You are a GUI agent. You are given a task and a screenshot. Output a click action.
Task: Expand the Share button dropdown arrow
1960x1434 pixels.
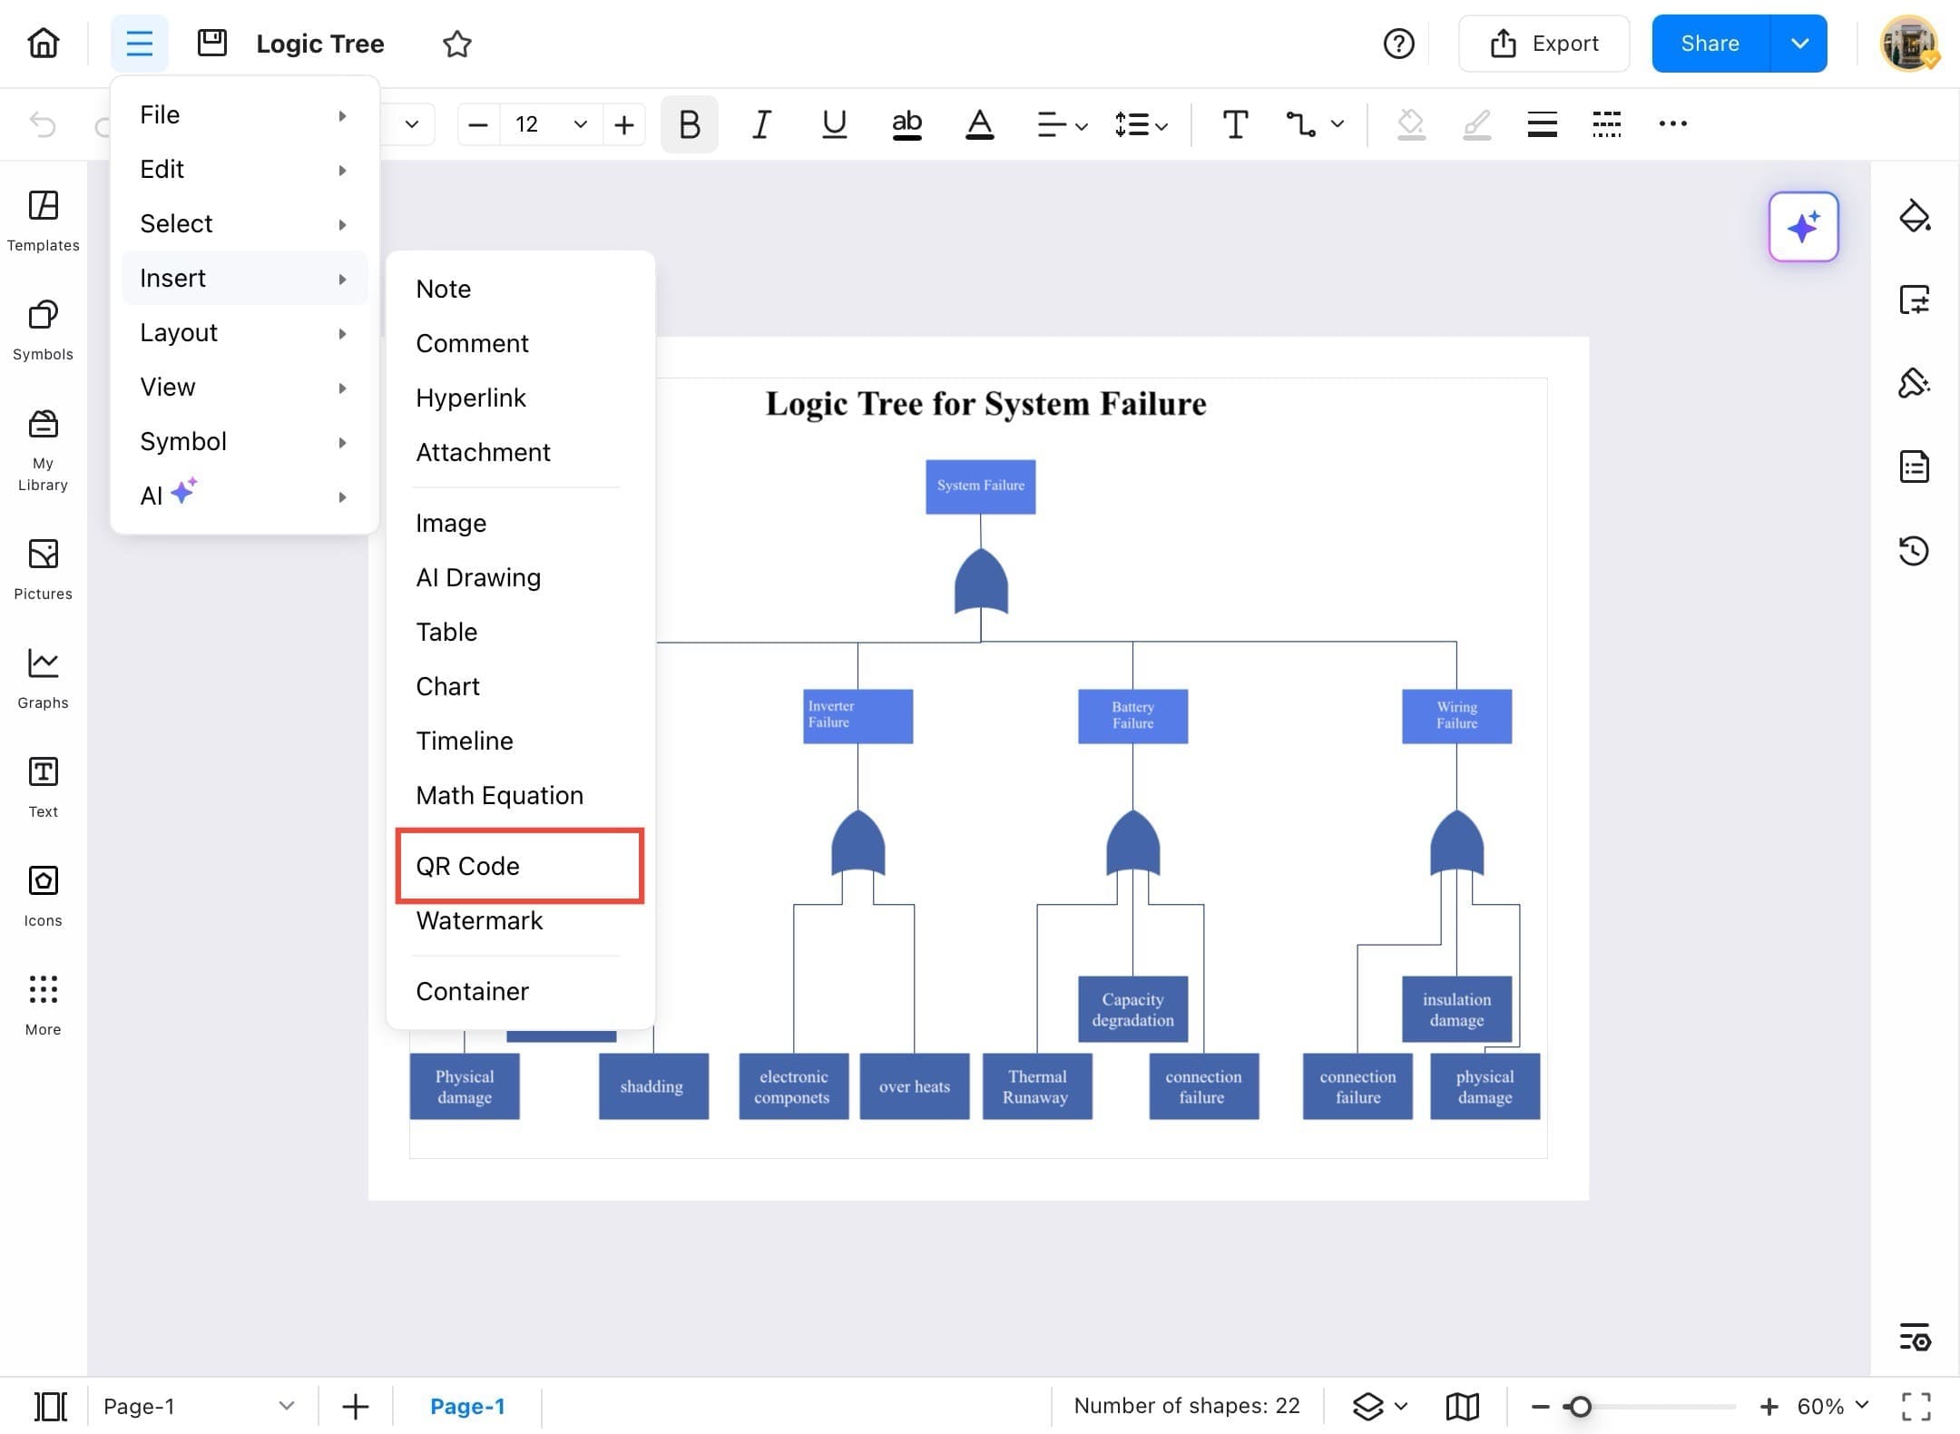click(x=1799, y=44)
